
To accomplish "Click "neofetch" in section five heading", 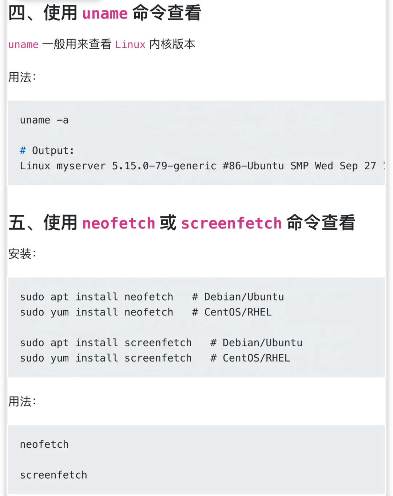I will [x=119, y=223].
